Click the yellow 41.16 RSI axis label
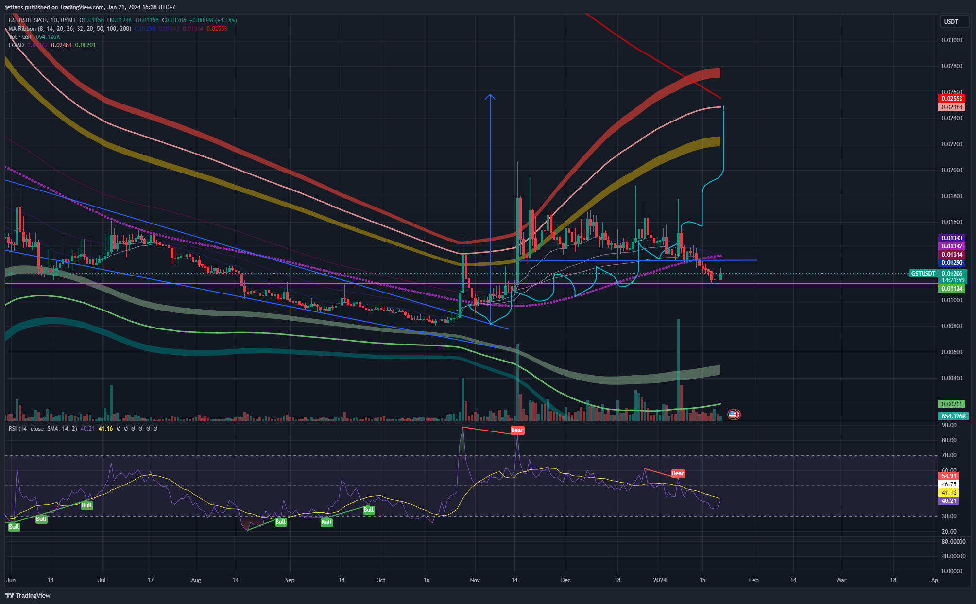 pyautogui.click(x=949, y=493)
